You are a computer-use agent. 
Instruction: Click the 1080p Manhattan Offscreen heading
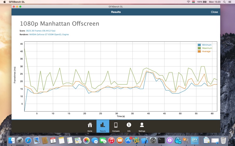pyautogui.click(x=60, y=24)
